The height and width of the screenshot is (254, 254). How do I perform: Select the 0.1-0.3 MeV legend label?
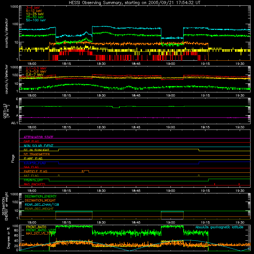(36, 68)
